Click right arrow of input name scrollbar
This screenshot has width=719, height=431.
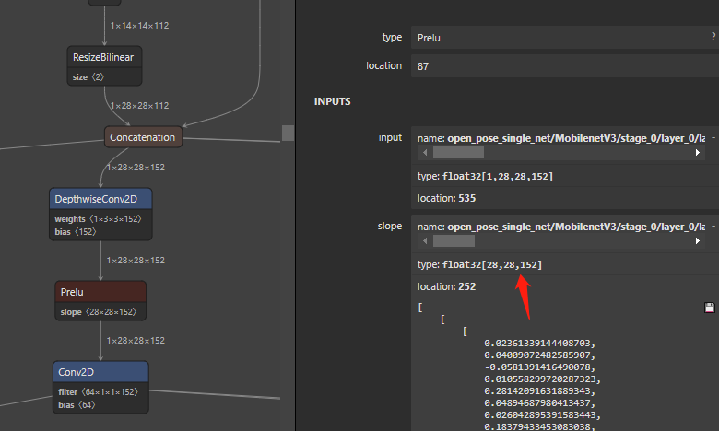698,153
